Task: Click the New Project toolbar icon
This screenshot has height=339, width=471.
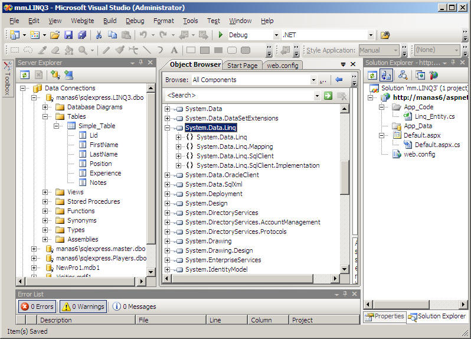Action: [15, 35]
